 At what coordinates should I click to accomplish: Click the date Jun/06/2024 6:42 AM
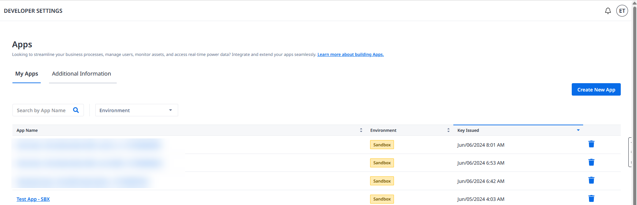click(481, 181)
